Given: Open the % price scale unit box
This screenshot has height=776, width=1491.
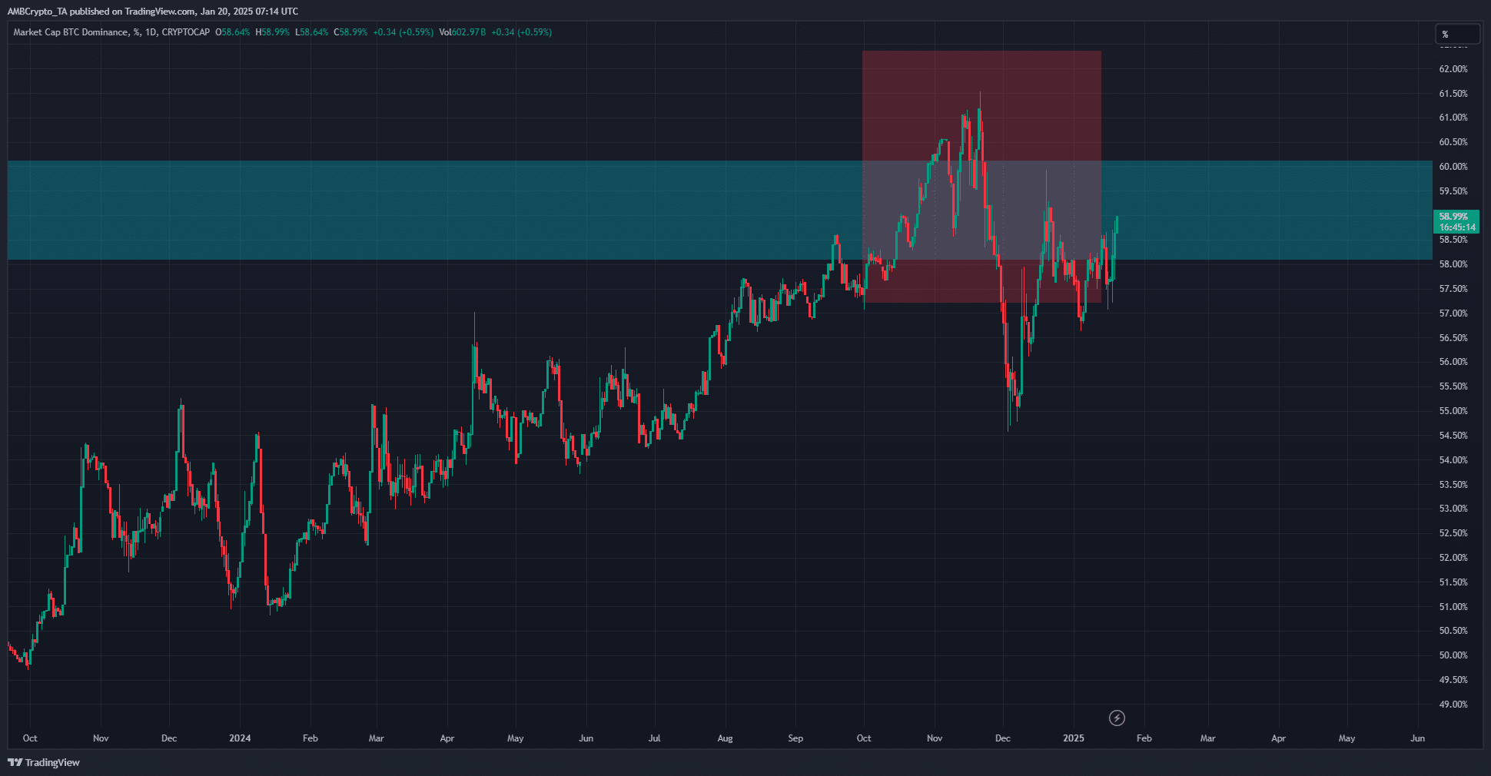Looking at the screenshot, I should coord(1457,34).
